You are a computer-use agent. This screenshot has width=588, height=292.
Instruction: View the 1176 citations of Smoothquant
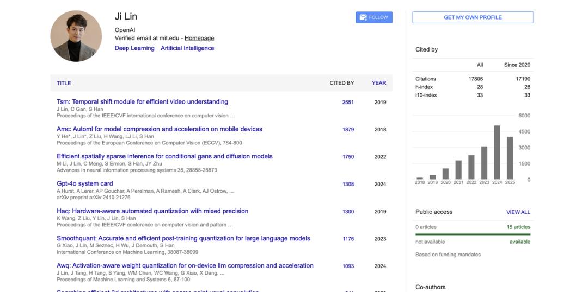(348, 238)
